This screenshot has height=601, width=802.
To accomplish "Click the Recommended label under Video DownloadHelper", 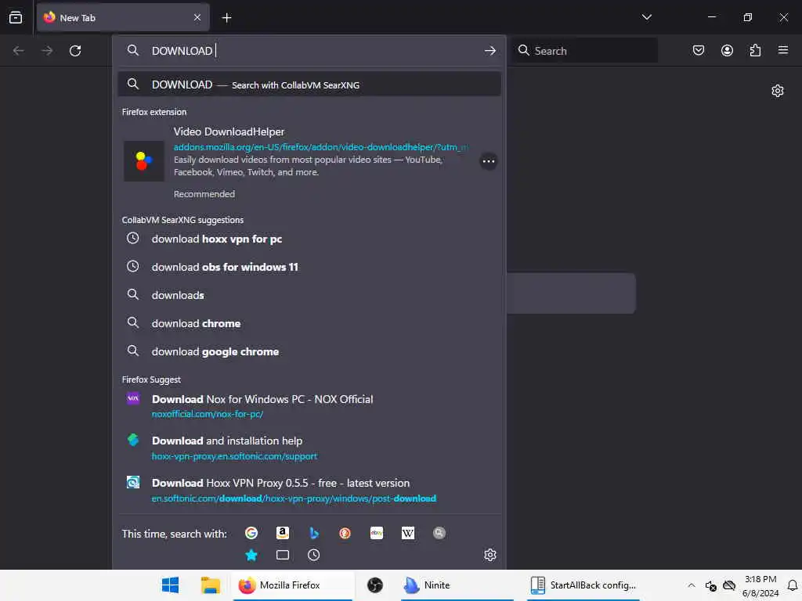I will tap(204, 194).
